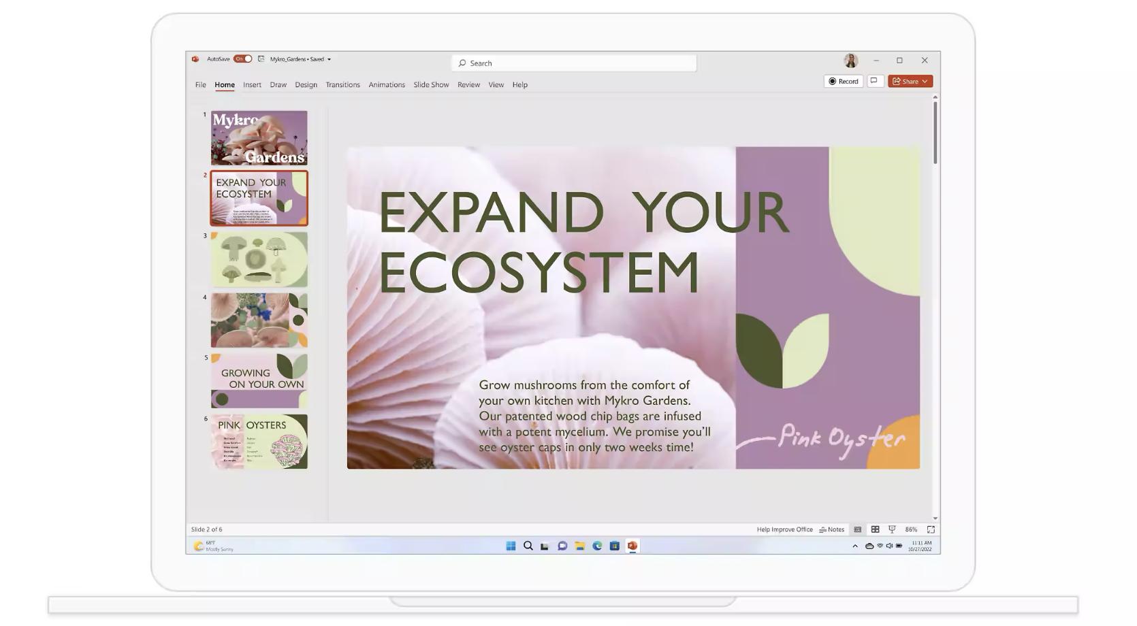Open the File menu
The image size is (1137, 626).
click(x=201, y=85)
